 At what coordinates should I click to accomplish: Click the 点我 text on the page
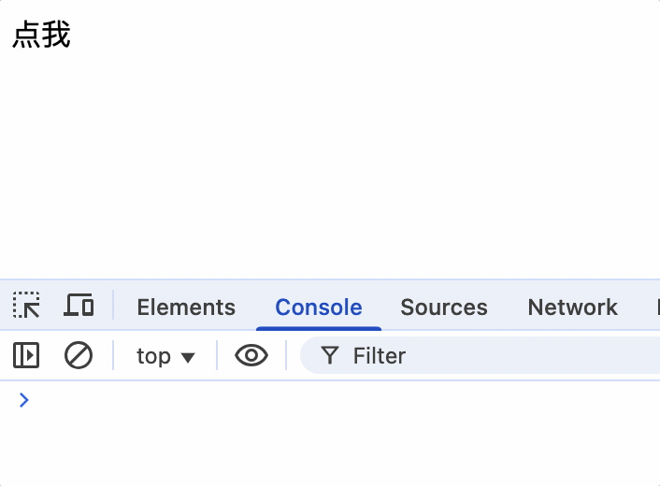coord(41,35)
